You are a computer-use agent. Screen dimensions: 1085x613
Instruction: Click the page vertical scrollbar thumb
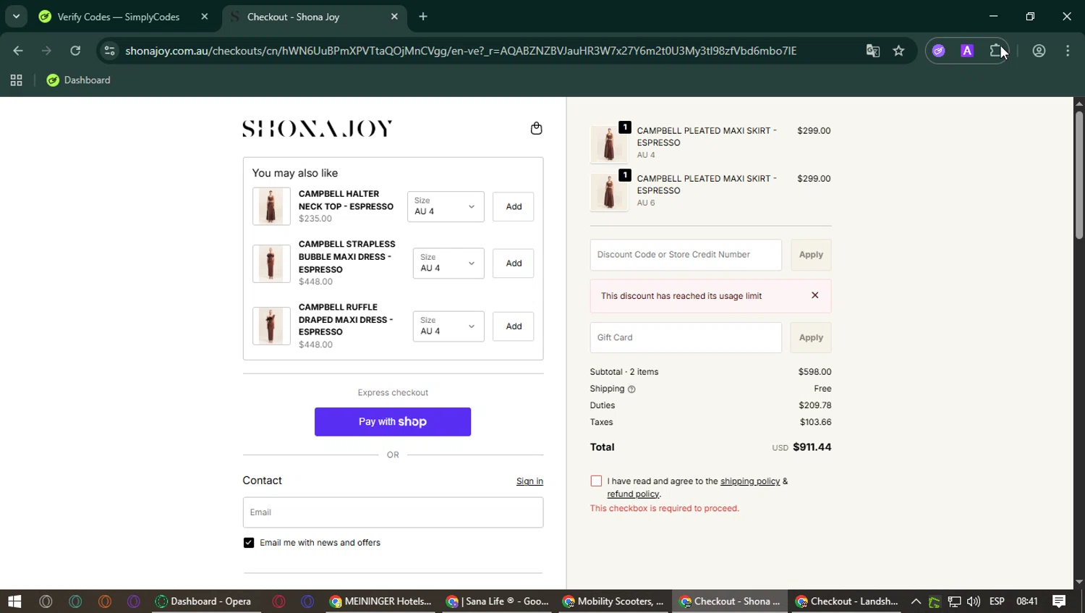(x=1079, y=174)
